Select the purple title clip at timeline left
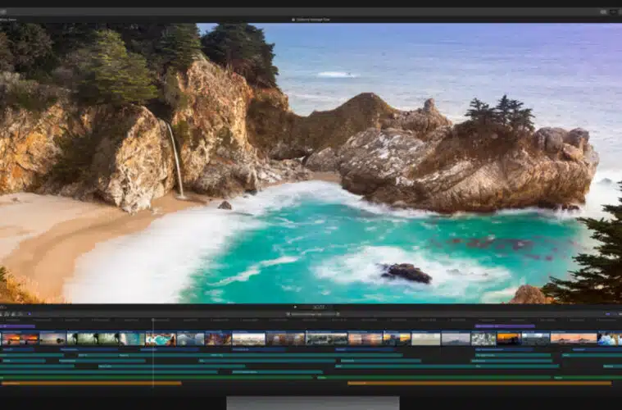 coord(17,326)
